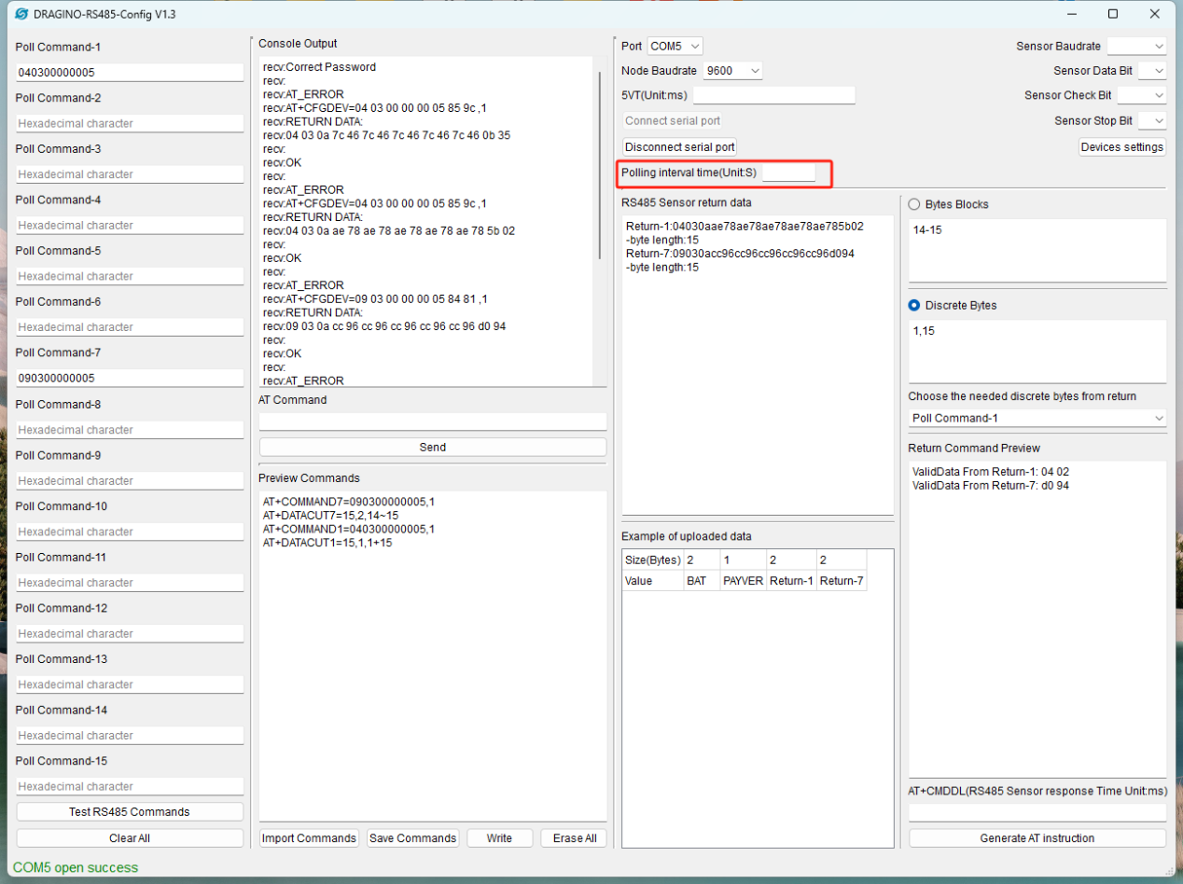Click Generate AT instruction button
1183x884 pixels.
1037,838
